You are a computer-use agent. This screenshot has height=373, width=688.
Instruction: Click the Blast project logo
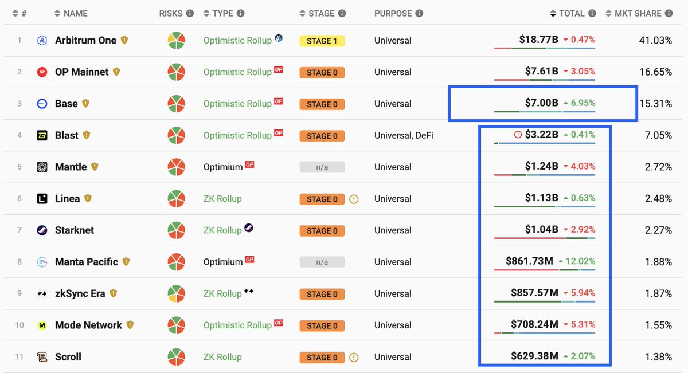(x=42, y=135)
